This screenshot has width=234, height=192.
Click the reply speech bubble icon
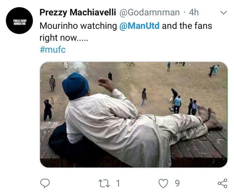coord(45,183)
